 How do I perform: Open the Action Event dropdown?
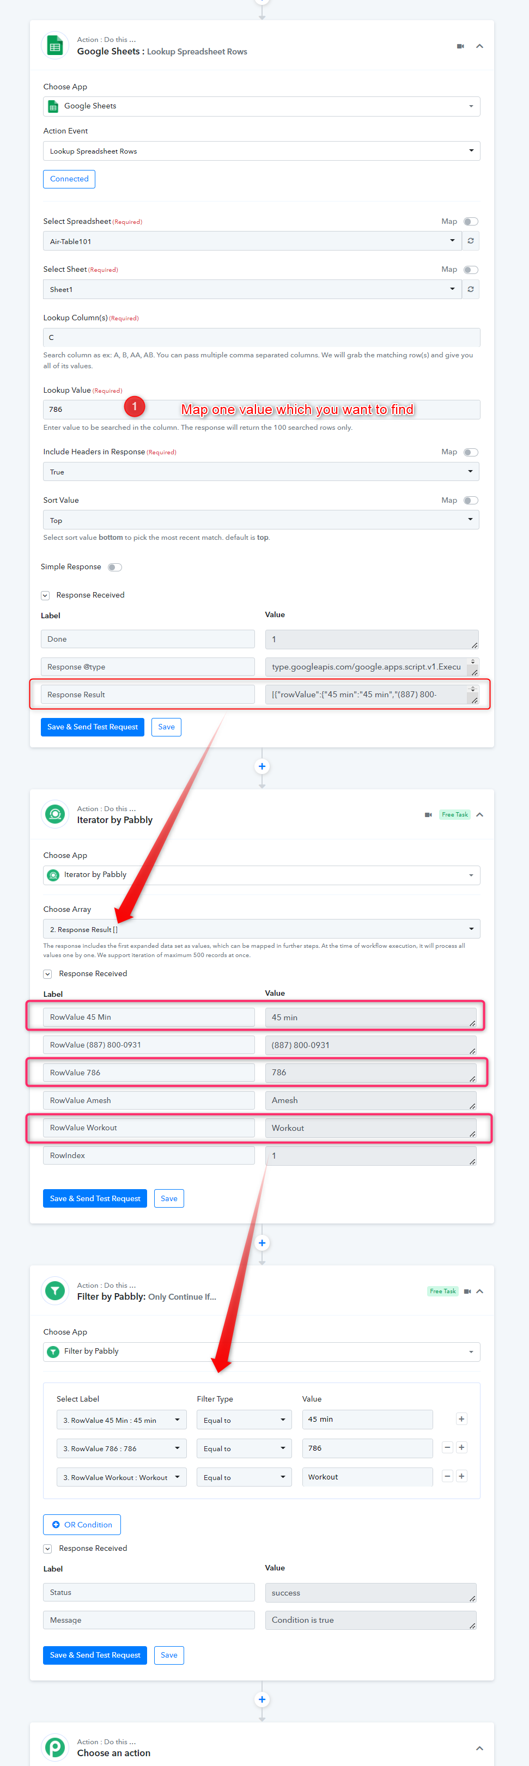click(x=261, y=151)
